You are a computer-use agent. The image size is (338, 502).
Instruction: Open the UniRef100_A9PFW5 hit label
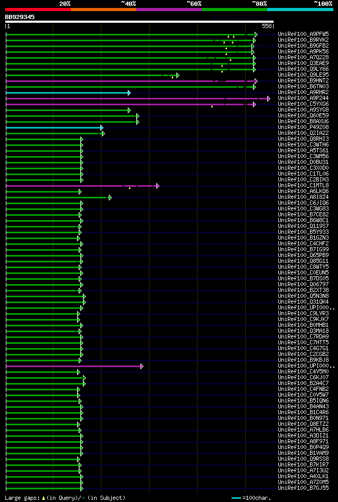tap(304, 34)
